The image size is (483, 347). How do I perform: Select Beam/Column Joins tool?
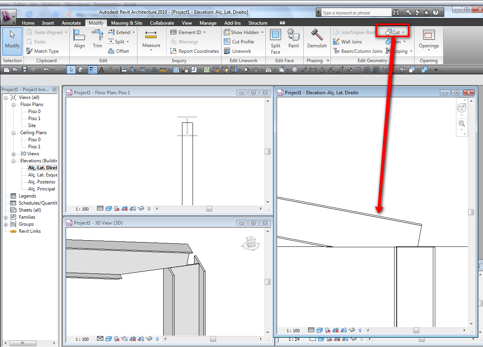coord(358,51)
